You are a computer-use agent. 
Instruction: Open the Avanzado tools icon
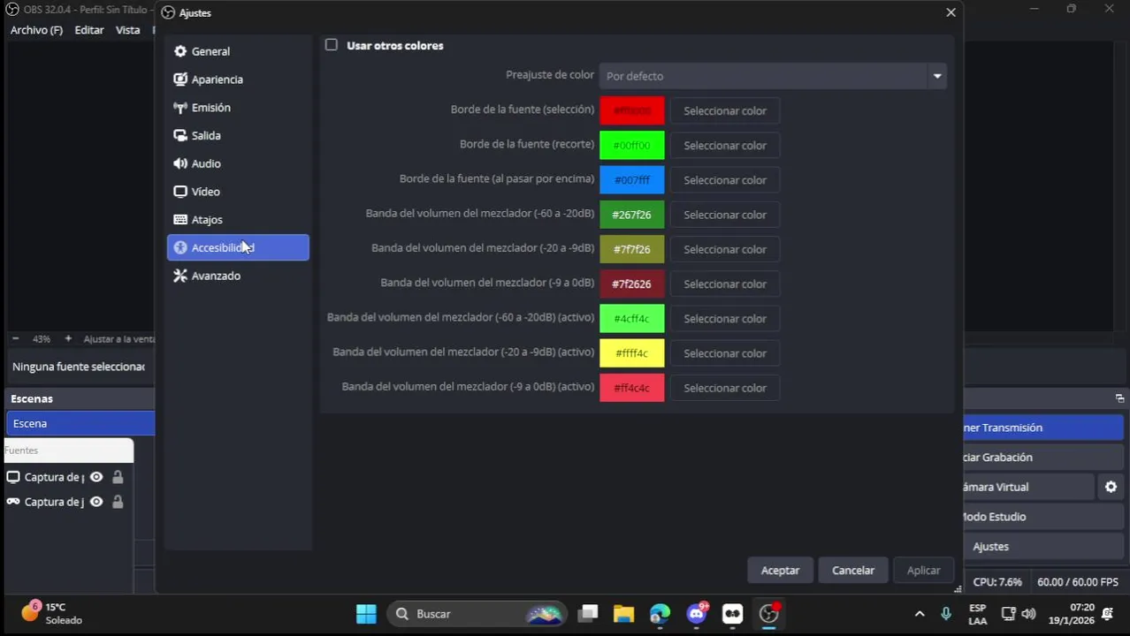[180, 276]
